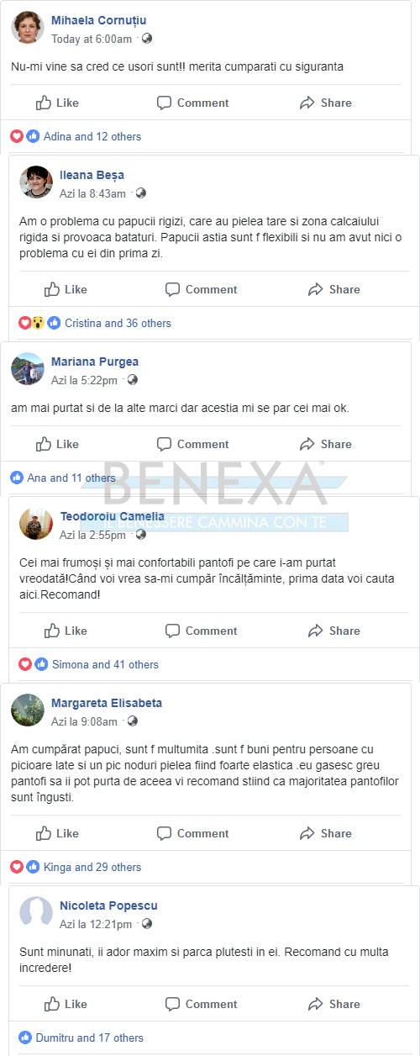The width and height of the screenshot is (420, 1056).
Task: Click the globe privacy icon beside Today at 6:00am
Action: (147, 39)
